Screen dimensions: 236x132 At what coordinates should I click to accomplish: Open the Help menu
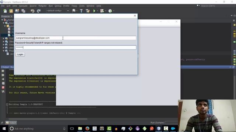[x=98, y=6]
